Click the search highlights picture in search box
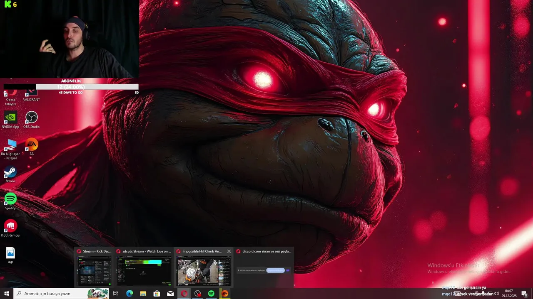This screenshot has width=533, height=299. coord(98,294)
